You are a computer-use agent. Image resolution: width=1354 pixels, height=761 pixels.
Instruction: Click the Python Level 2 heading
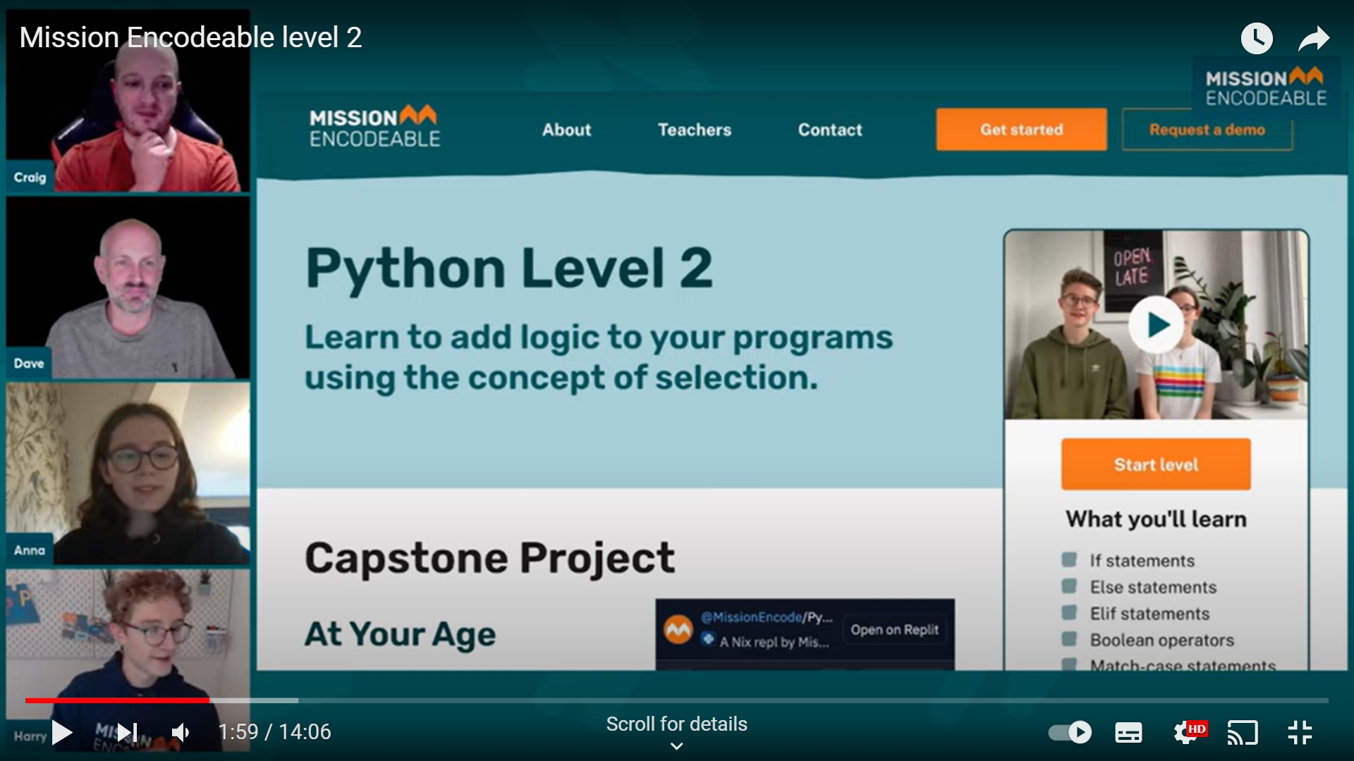(x=508, y=268)
